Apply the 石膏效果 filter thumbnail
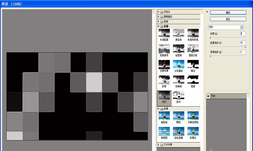Screen dimensions: 253x151 (x=164, y=64)
